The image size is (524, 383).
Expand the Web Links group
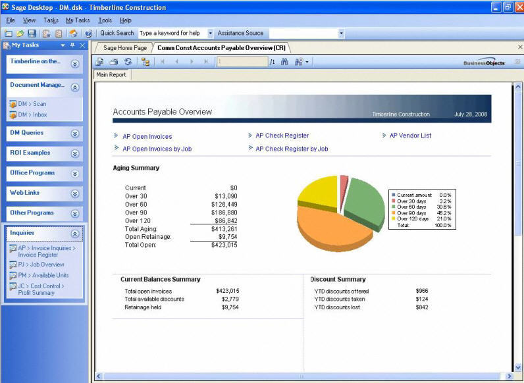[75, 194]
